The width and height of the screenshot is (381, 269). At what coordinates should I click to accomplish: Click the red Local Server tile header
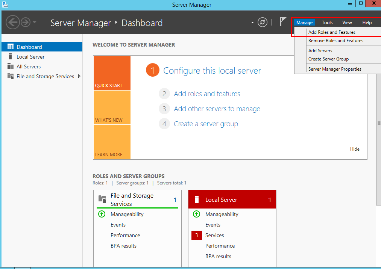(232, 199)
